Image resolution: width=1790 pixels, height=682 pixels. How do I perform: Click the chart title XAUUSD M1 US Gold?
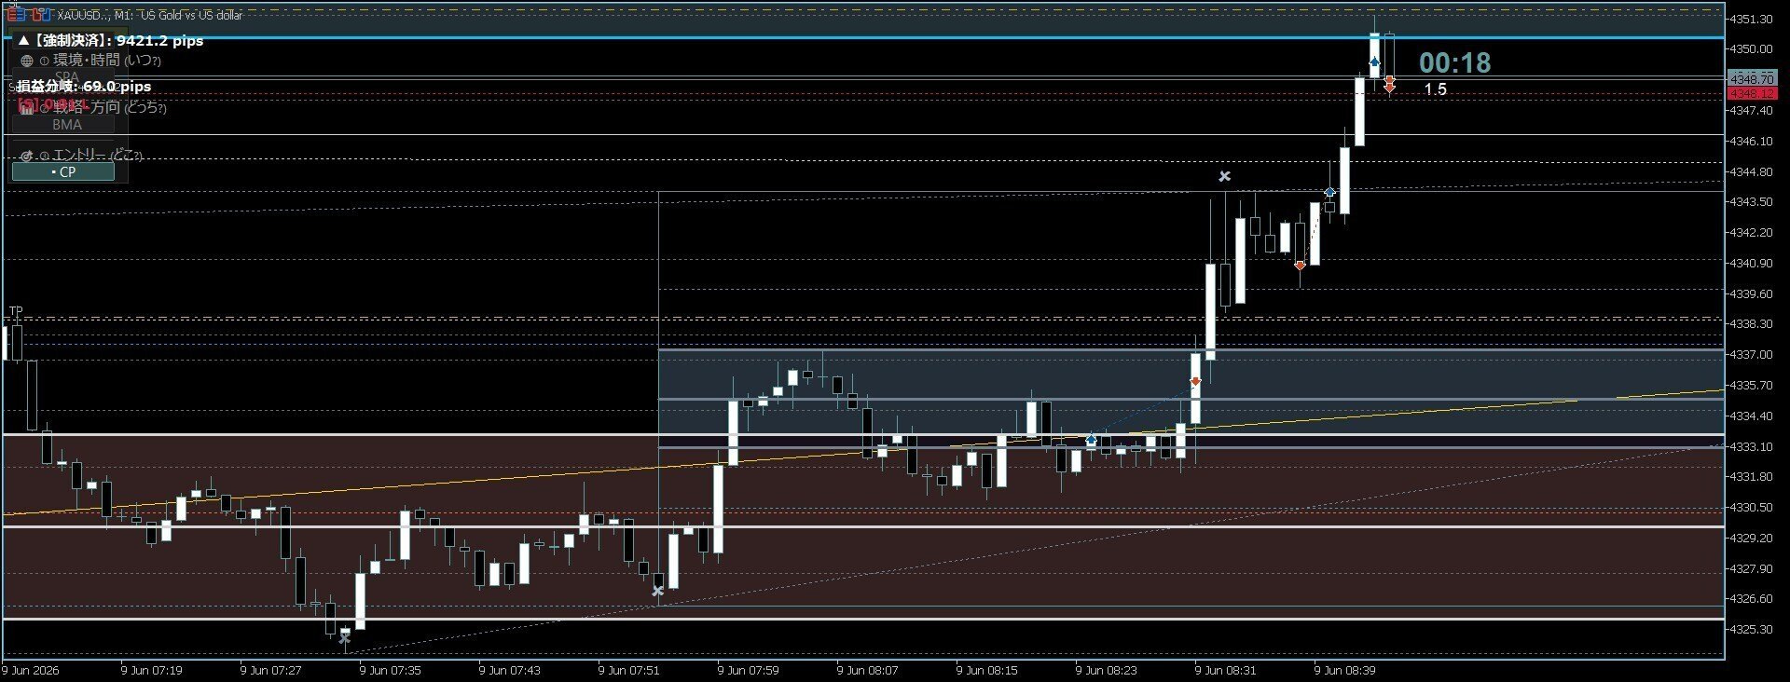tap(149, 15)
